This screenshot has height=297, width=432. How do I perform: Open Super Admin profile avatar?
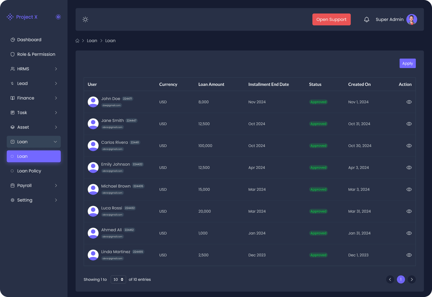(411, 19)
